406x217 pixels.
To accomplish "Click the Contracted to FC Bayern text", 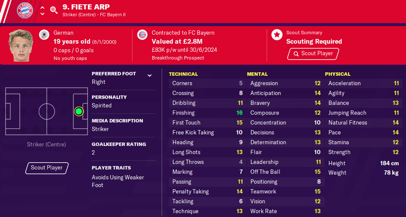I will [x=183, y=33].
